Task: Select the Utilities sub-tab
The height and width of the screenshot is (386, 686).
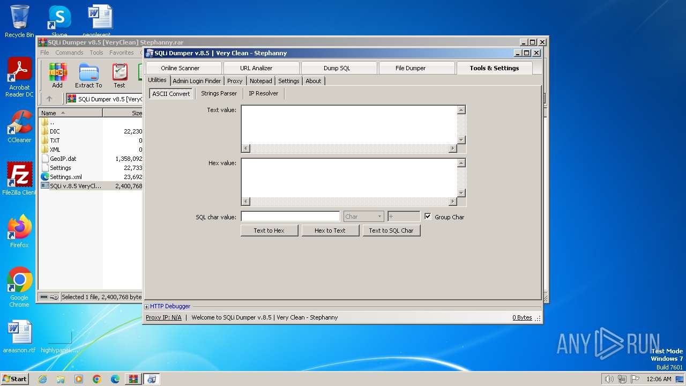Action: (158, 80)
